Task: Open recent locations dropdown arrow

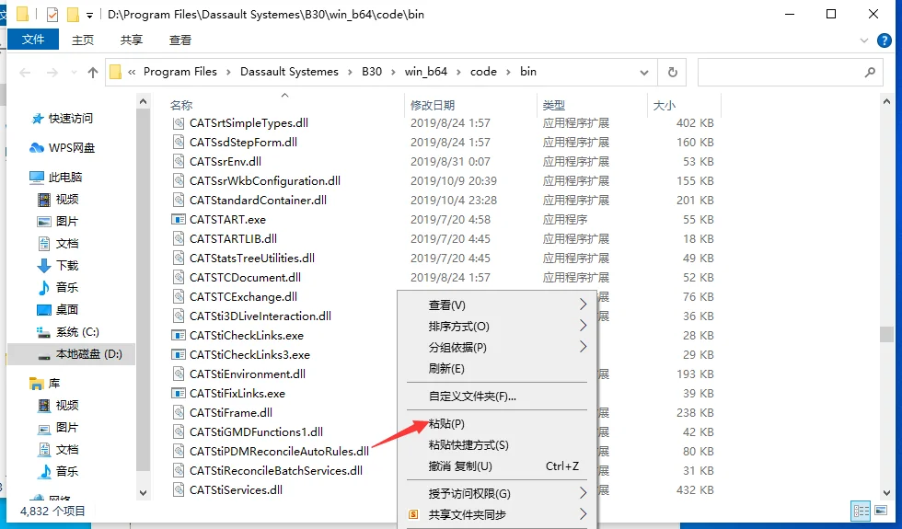Action: pyautogui.click(x=74, y=73)
